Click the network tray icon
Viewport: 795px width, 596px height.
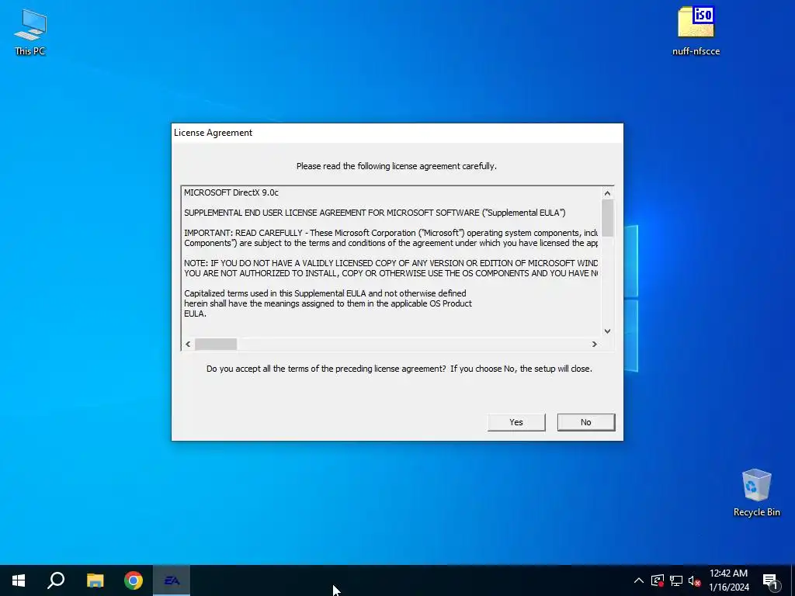(x=676, y=580)
